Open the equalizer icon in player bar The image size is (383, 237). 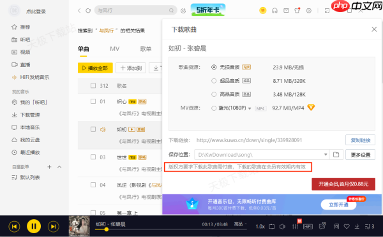click(296, 227)
